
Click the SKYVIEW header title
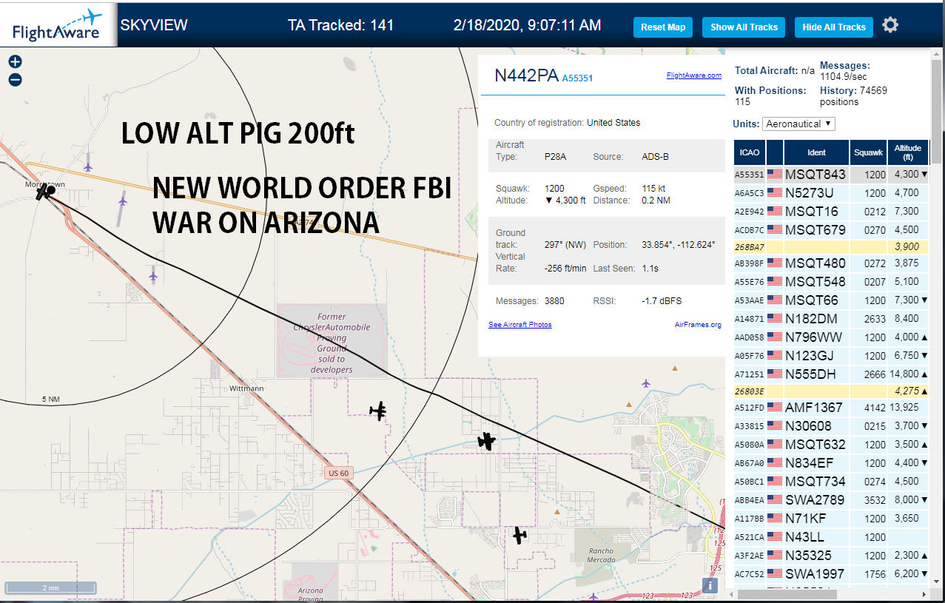[x=154, y=25]
